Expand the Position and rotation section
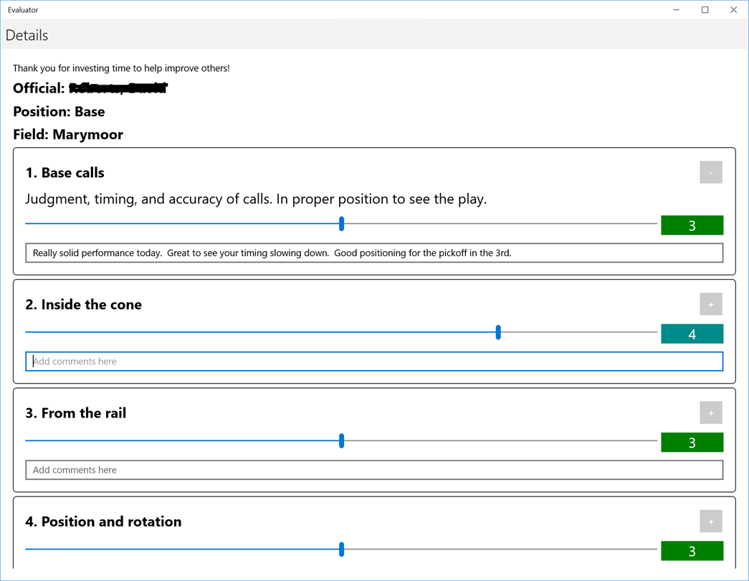Screen dimensions: 749x581 pos(710,521)
